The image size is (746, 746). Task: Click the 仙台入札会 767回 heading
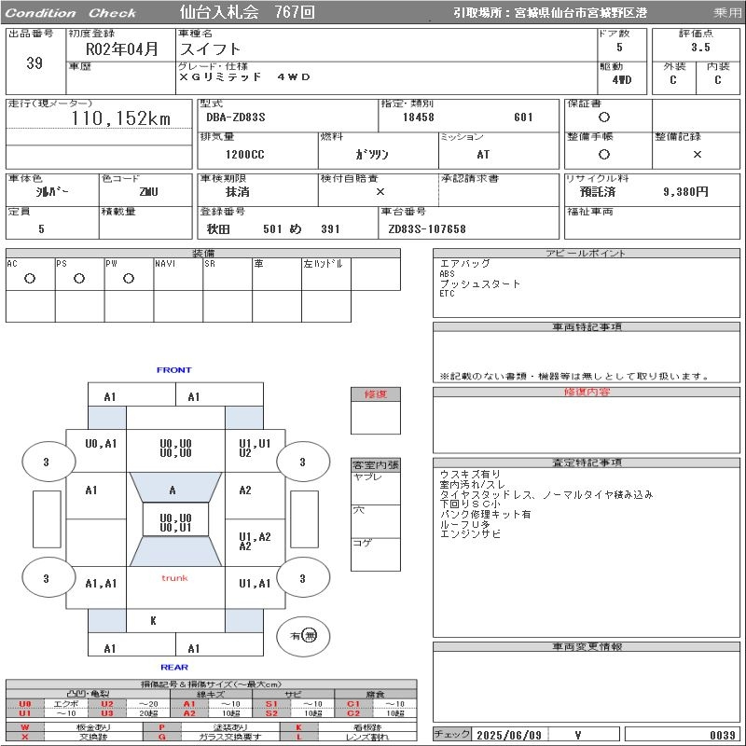(247, 12)
